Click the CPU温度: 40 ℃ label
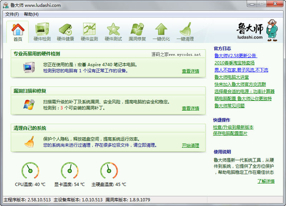Screen dimensions: 286x206 coord(30,185)
